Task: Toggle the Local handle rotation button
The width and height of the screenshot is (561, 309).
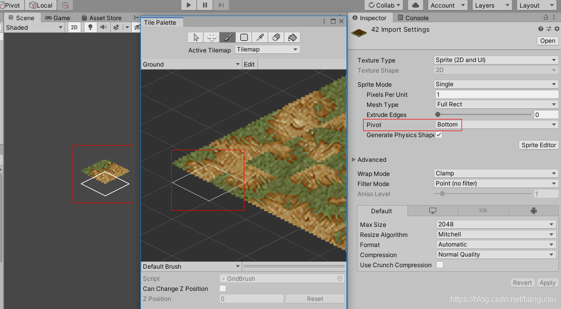Action: (41, 6)
